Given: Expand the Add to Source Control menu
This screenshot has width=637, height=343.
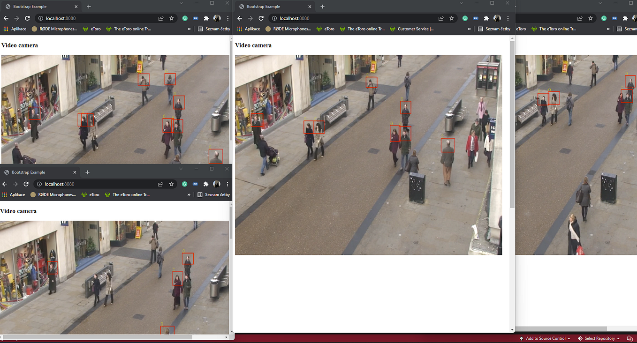Looking at the screenshot, I should pyautogui.click(x=546, y=338).
